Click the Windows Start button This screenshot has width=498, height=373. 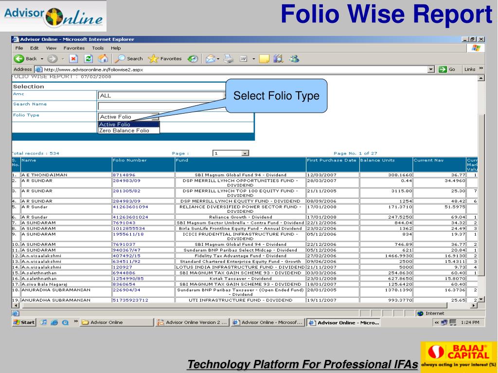point(24,322)
